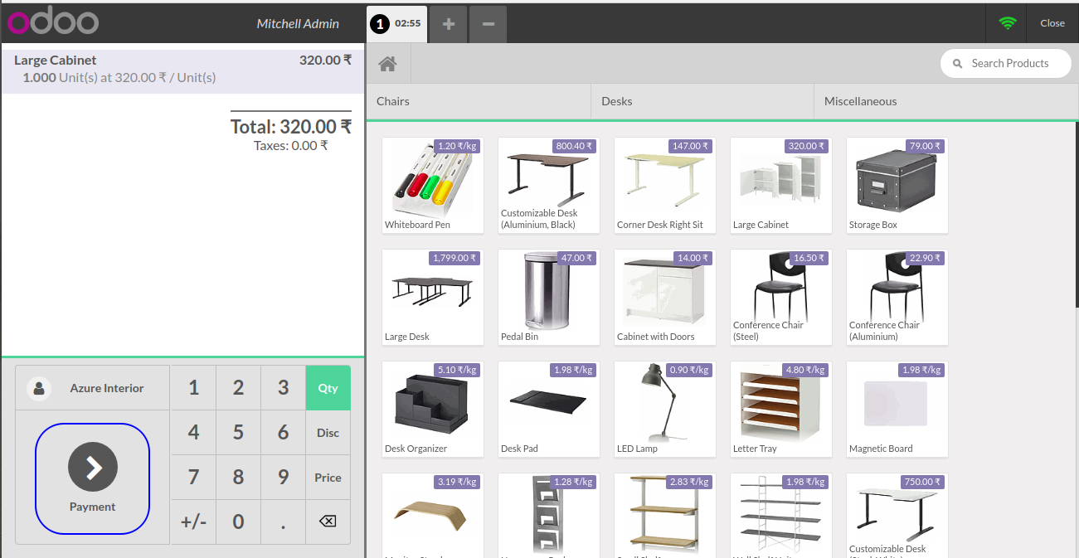Click Mitchell Admin cashier name
The image size is (1079, 558).
(298, 24)
